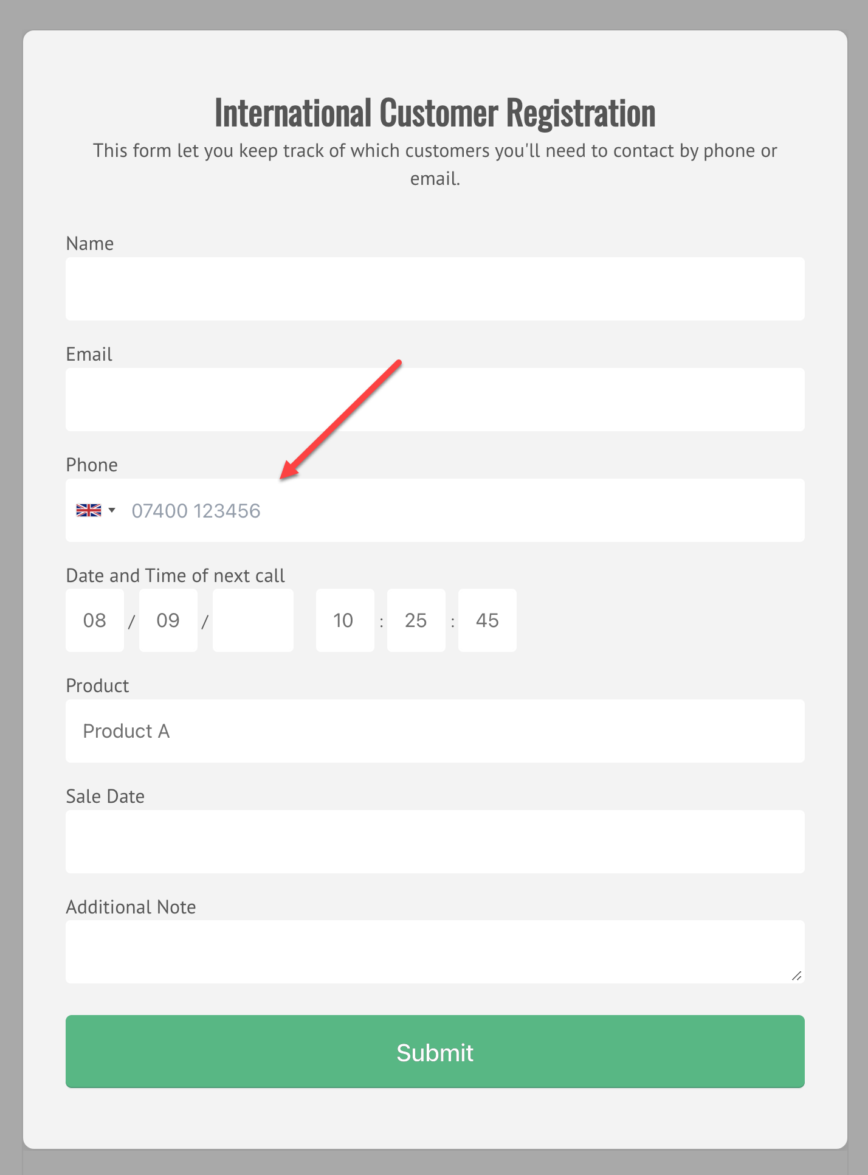
Task: Click the Date and Time of next call label
Action: pos(175,575)
